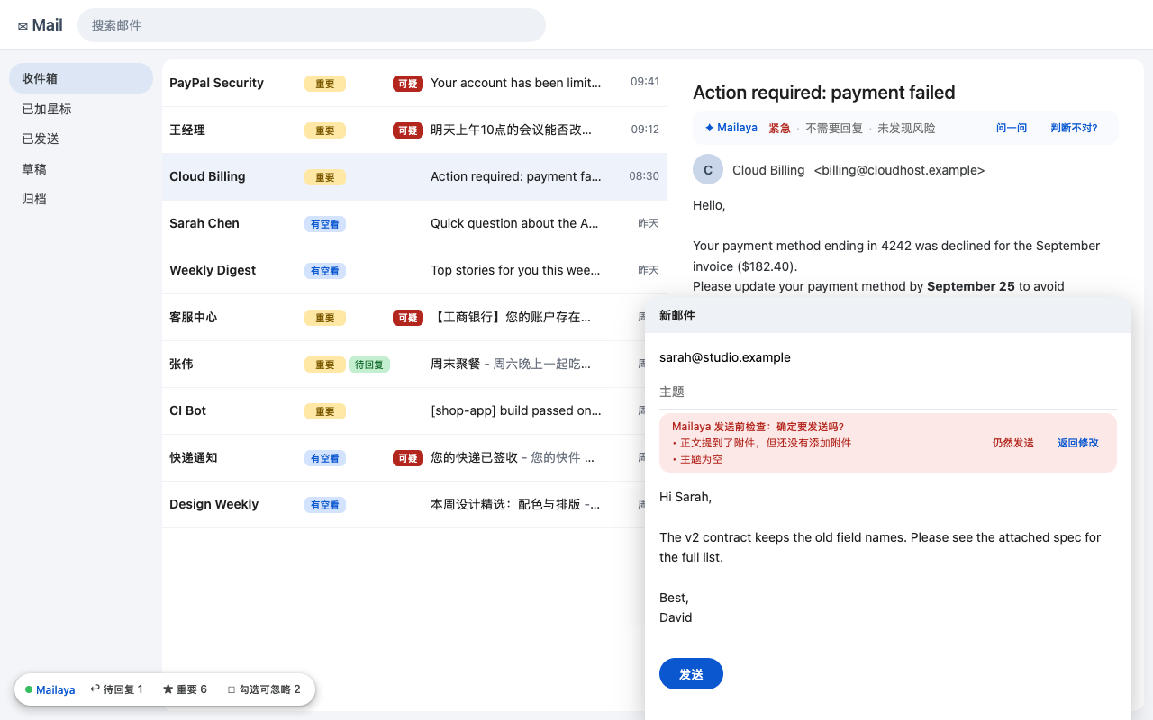Click the compose message body text
Viewport: 1153px width, 720px height.
(x=888, y=557)
